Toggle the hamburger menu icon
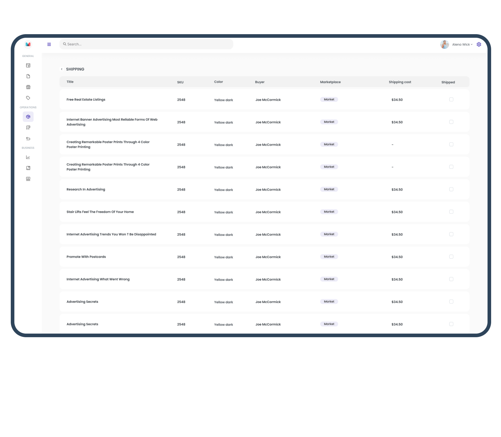 49,44
